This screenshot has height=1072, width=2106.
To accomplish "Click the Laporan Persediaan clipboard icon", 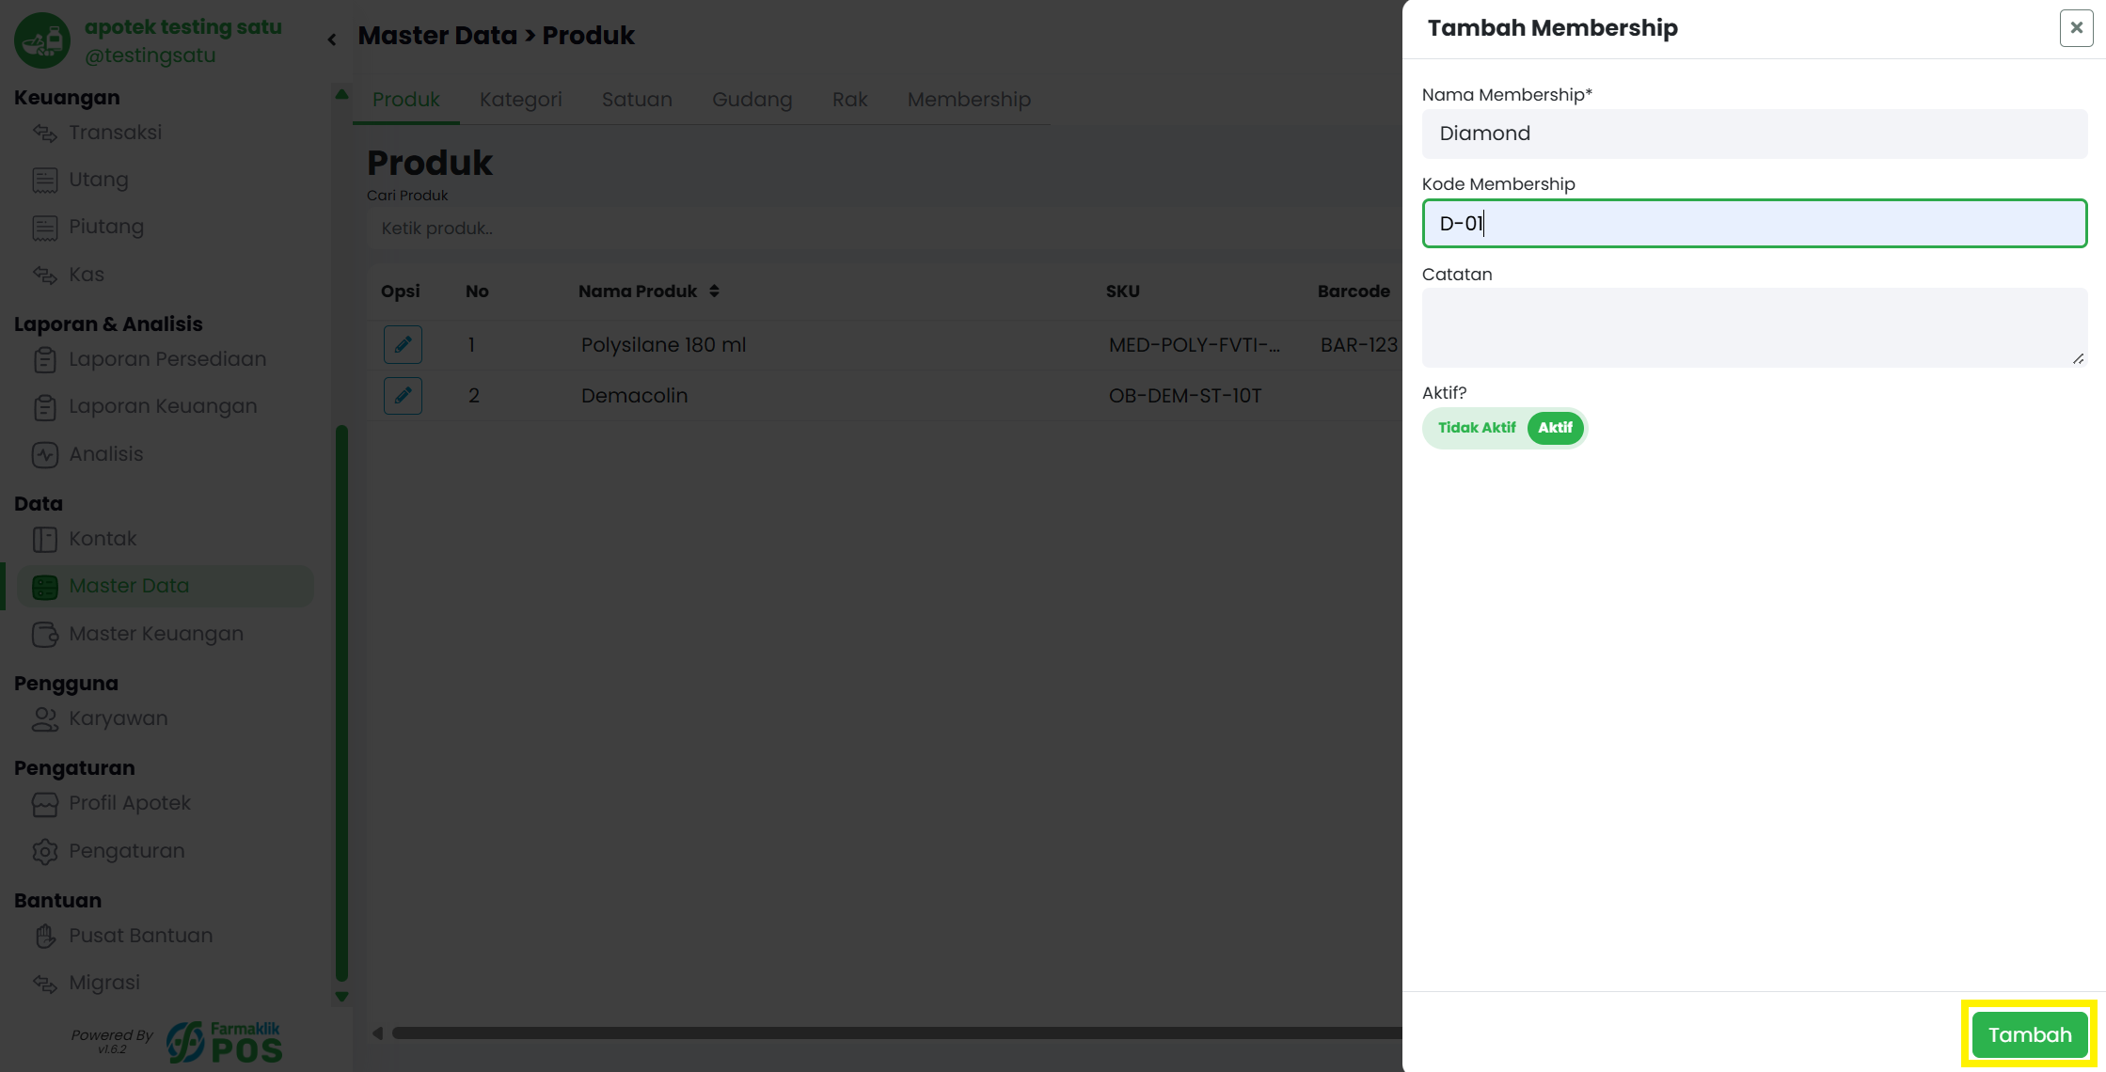I will (44, 359).
